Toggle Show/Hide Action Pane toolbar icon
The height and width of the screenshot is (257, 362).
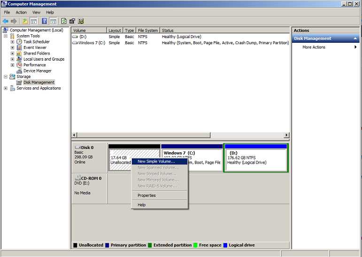click(x=53, y=21)
